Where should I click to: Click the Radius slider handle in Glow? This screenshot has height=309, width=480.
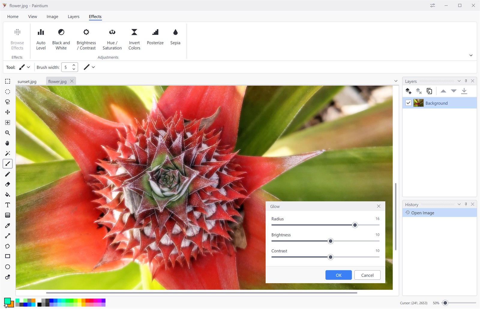coord(355,225)
